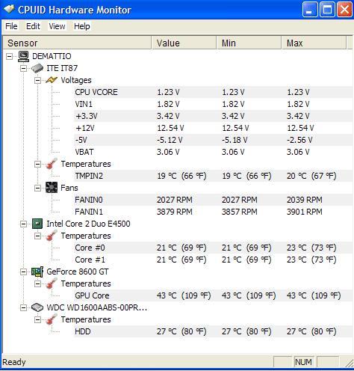Click the WDC hard drive icon
354x371 pixels.
click(37, 307)
